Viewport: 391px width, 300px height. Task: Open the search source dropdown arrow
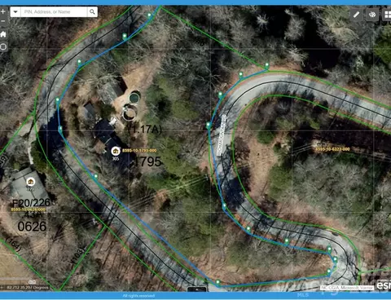coord(15,12)
